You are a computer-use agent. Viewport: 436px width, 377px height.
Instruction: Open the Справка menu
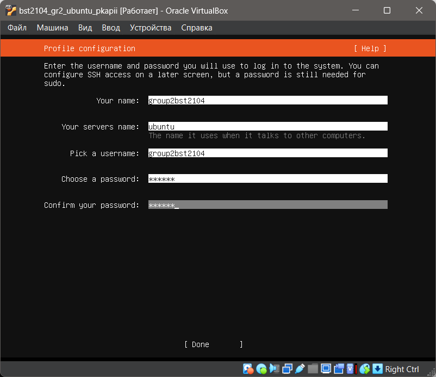tap(197, 28)
